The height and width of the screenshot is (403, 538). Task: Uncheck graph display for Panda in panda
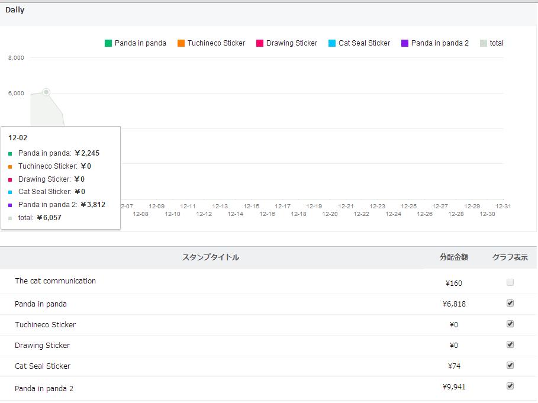[510, 303]
